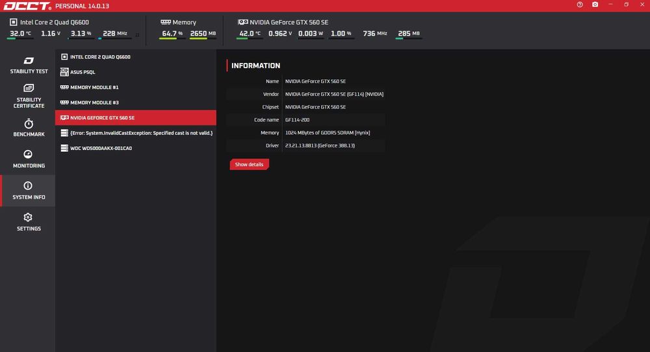Click the System Info circle icon
Screen dimensions: 650x352
[x=28, y=186]
